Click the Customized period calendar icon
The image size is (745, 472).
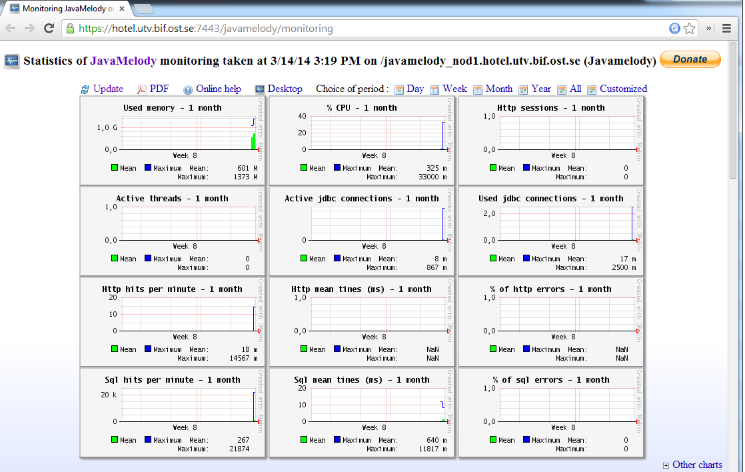[592, 89]
